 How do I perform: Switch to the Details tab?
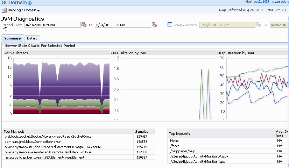pos(32,38)
